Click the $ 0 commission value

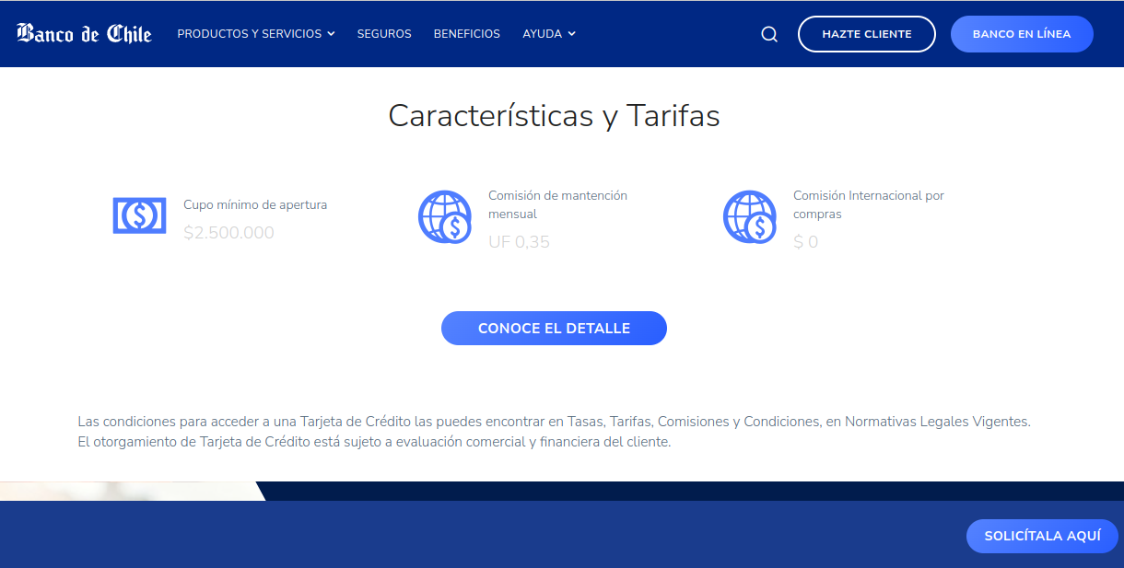pos(805,242)
